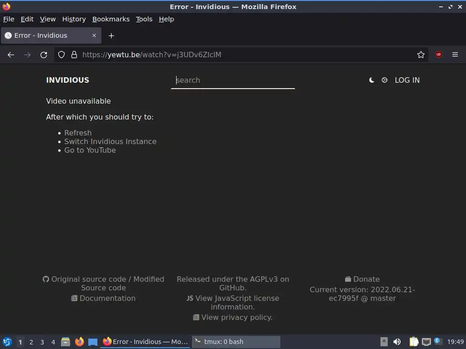Viewport: 466px width, 349px height.
Task: Open the file manager in taskbar
Action: click(x=66, y=342)
